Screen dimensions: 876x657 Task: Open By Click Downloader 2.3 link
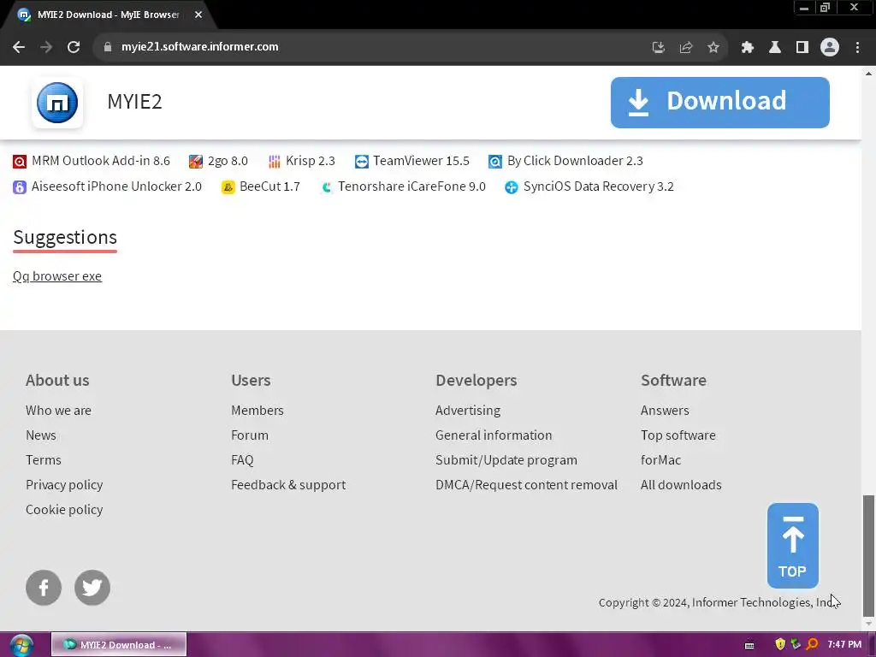pyautogui.click(x=575, y=161)
